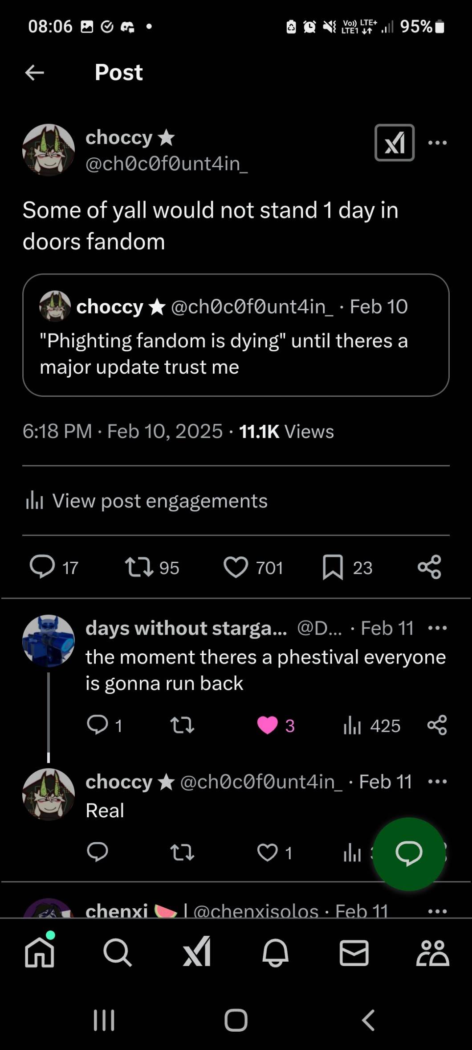Tap the green floating reply button

pyautogui.click(x=409, y=854)
